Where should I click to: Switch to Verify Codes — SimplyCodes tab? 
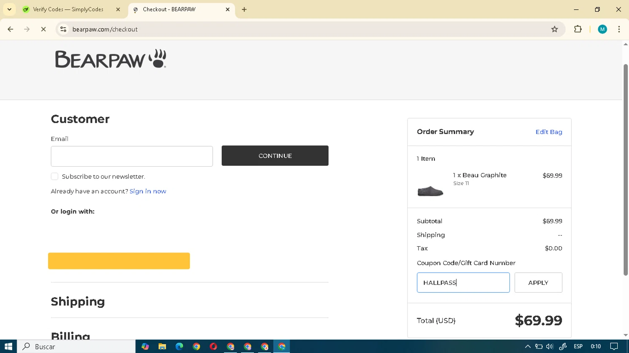click(x=68, y=9)
